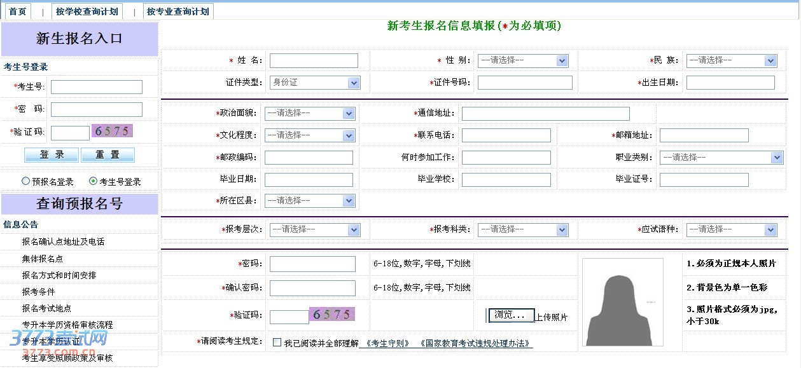Viewport: 801px width, 368px height.
Task: Open the 《考生守则》 link
Action: click(x=387, y=343)
